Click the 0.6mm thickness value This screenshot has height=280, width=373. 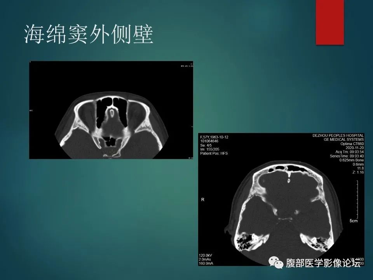pyautogui.click(x=358, y=164)
